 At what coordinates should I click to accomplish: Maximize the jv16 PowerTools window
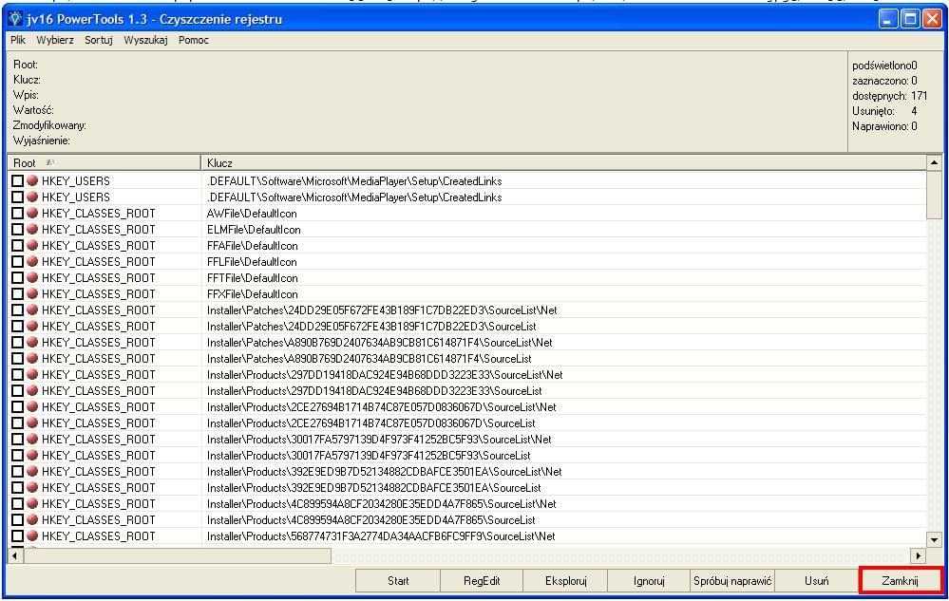pos(910,19)
